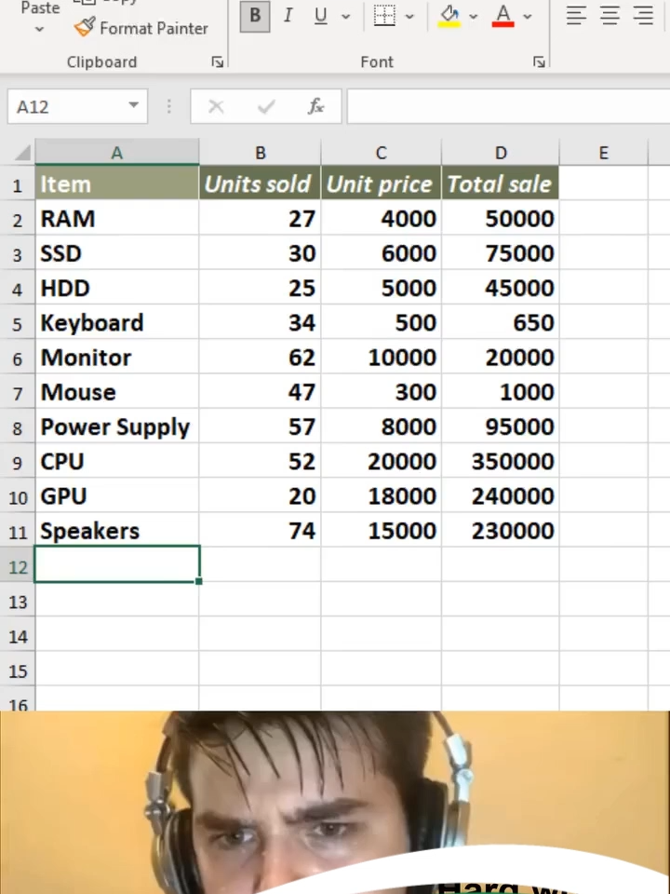
Task: Click total sale value 95000
Action: (x=501, y=427)
